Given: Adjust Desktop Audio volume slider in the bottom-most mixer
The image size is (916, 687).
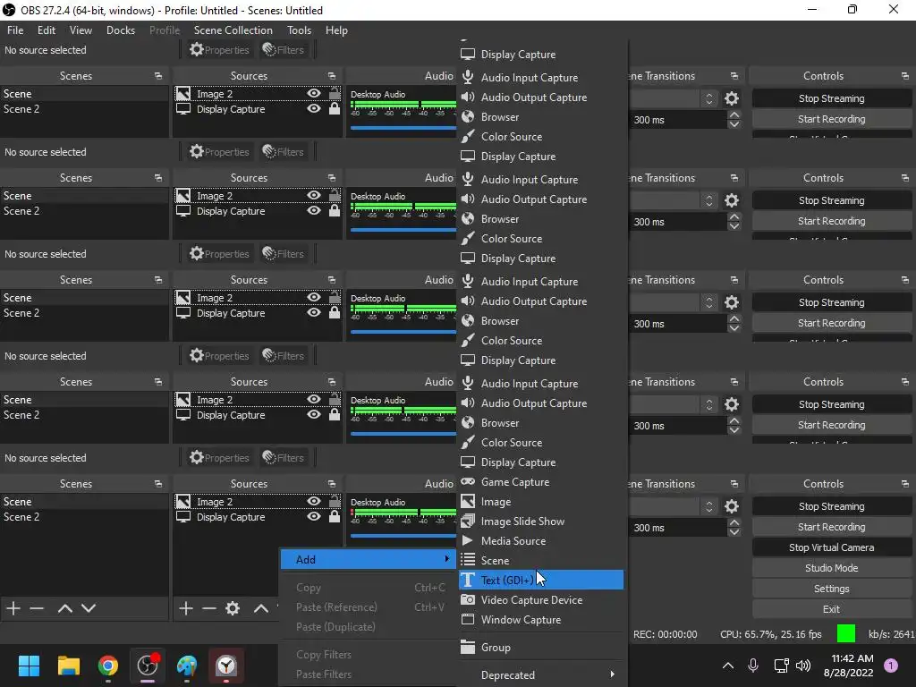Looking at the screenshot, I should [x=403, y=535].
